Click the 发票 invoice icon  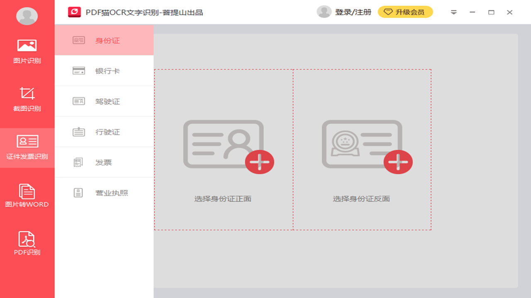78,162
